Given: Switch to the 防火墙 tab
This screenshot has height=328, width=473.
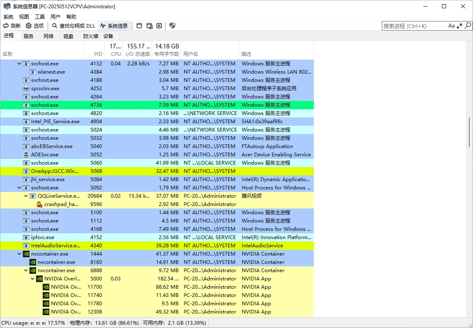Looking at the screenshot, I should (x=90, y=36).
